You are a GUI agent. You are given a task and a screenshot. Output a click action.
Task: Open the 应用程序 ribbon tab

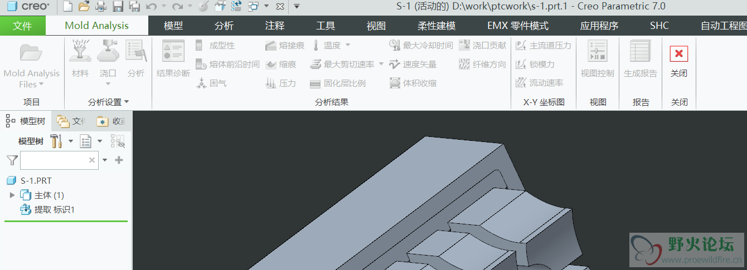(599, 26)
